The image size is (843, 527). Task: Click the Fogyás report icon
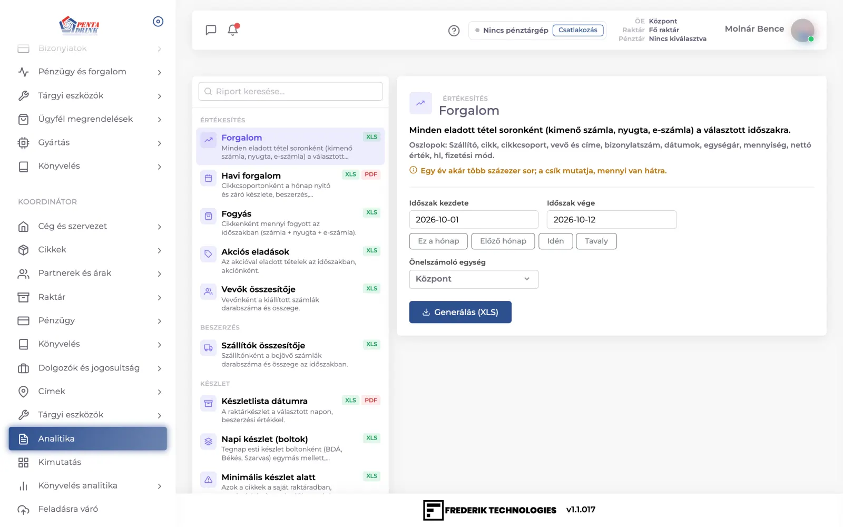209,216
